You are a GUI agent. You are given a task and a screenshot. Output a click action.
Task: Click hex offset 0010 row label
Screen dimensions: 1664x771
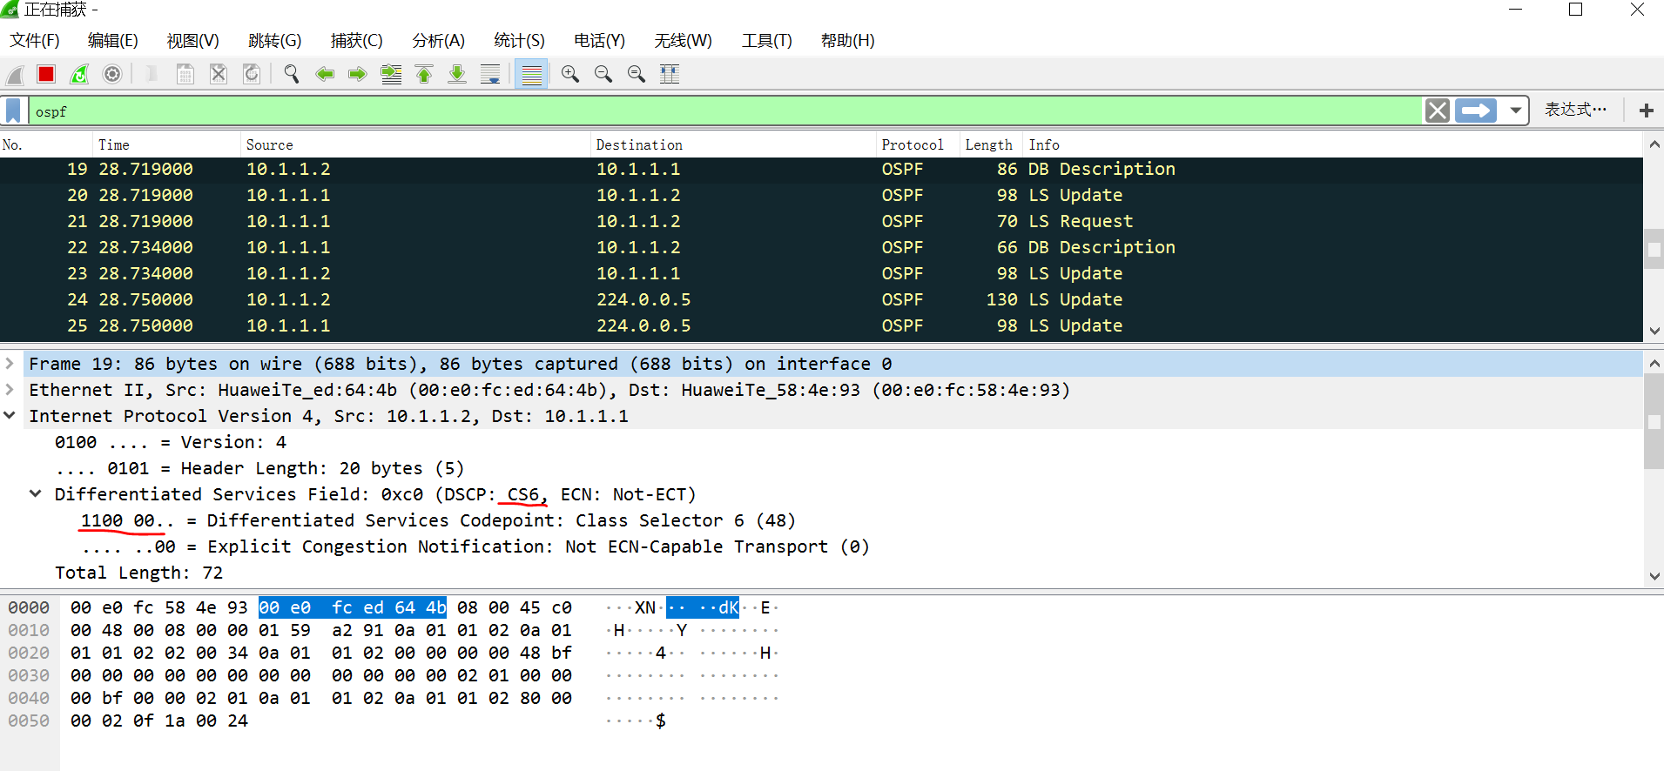point(29,630)
